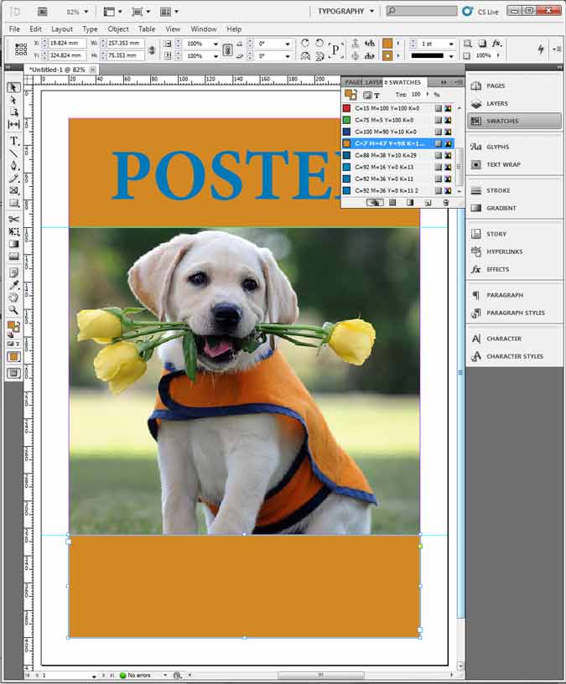566x684 pixels.
Task: Delete swatch using trash icon in Swatches panel
Action: [445, 202]
